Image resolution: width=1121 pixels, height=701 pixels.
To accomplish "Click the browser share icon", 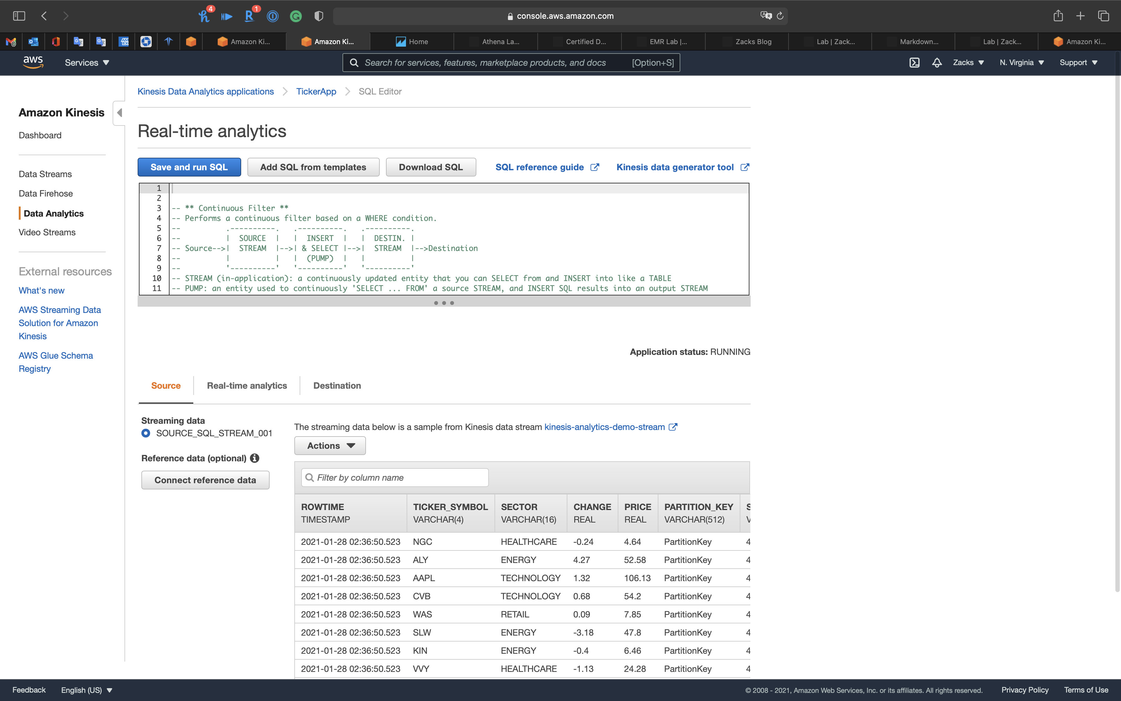I will coord(1058,16).
